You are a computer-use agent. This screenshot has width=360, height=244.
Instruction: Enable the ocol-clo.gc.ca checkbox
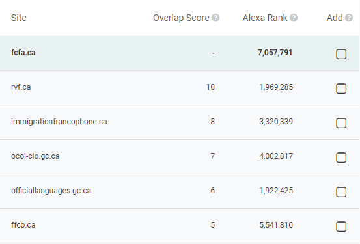[x=341, y=157]
